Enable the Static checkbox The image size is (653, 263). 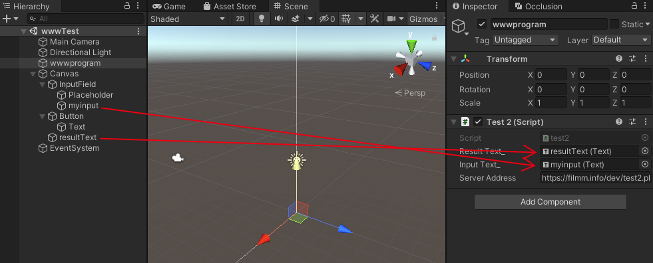(614, 24)
